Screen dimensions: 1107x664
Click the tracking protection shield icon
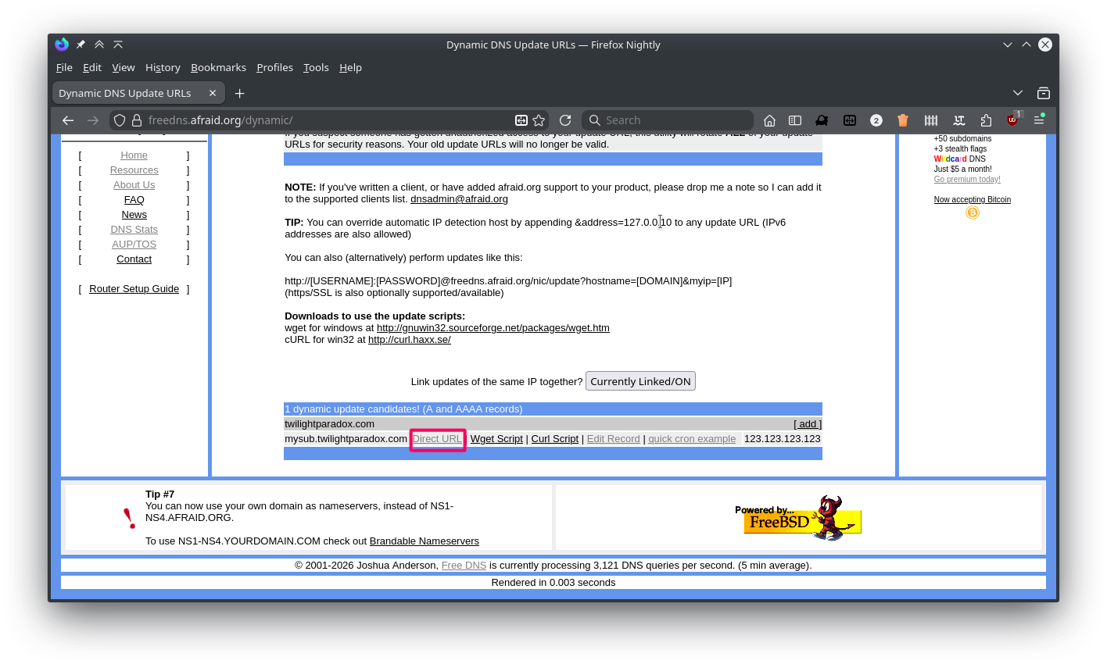tap(120, 120)
